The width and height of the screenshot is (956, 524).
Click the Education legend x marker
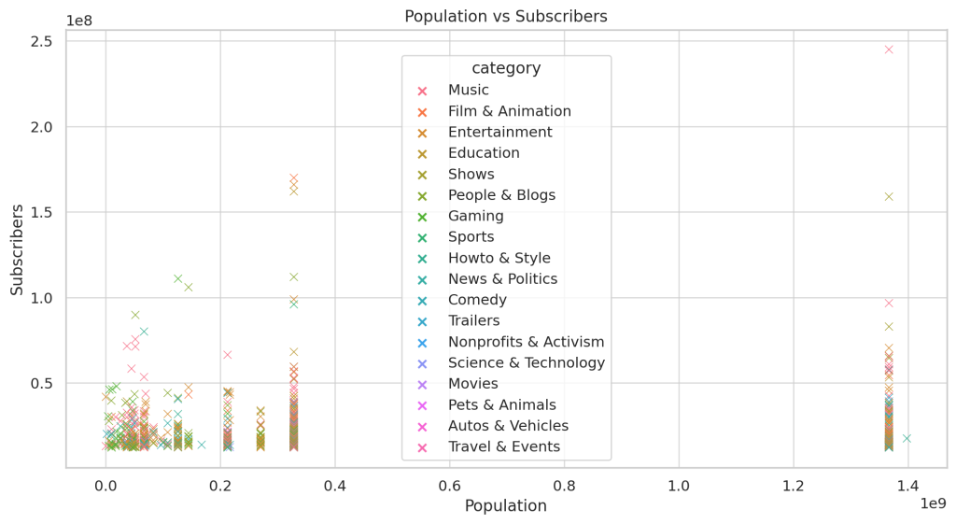tap(422, 154)
